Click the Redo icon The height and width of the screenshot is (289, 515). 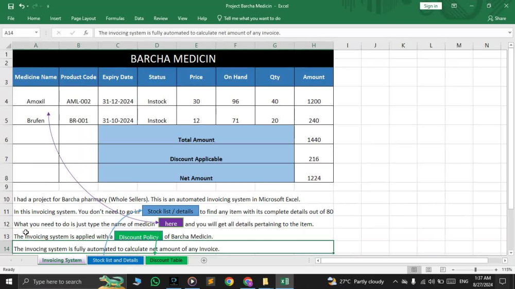(35, 6)
